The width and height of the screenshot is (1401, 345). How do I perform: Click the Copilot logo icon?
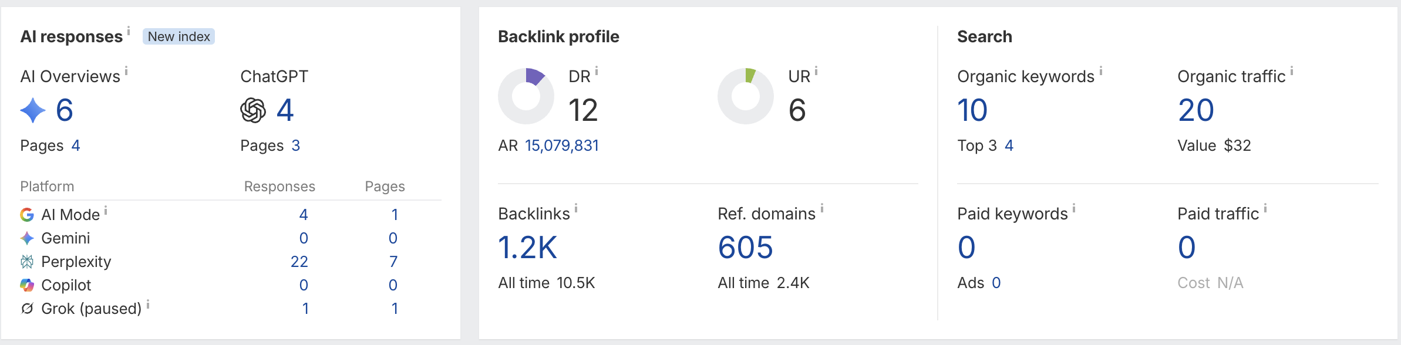tap(27, 285)
